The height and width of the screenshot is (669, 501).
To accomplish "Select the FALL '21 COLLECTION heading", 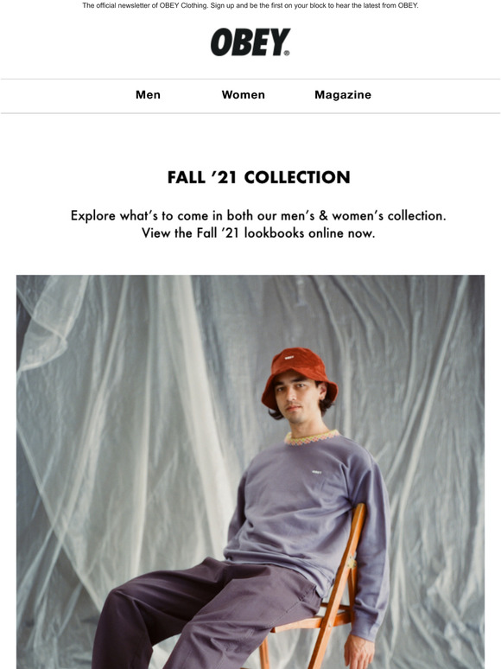I will pos(259,177).
